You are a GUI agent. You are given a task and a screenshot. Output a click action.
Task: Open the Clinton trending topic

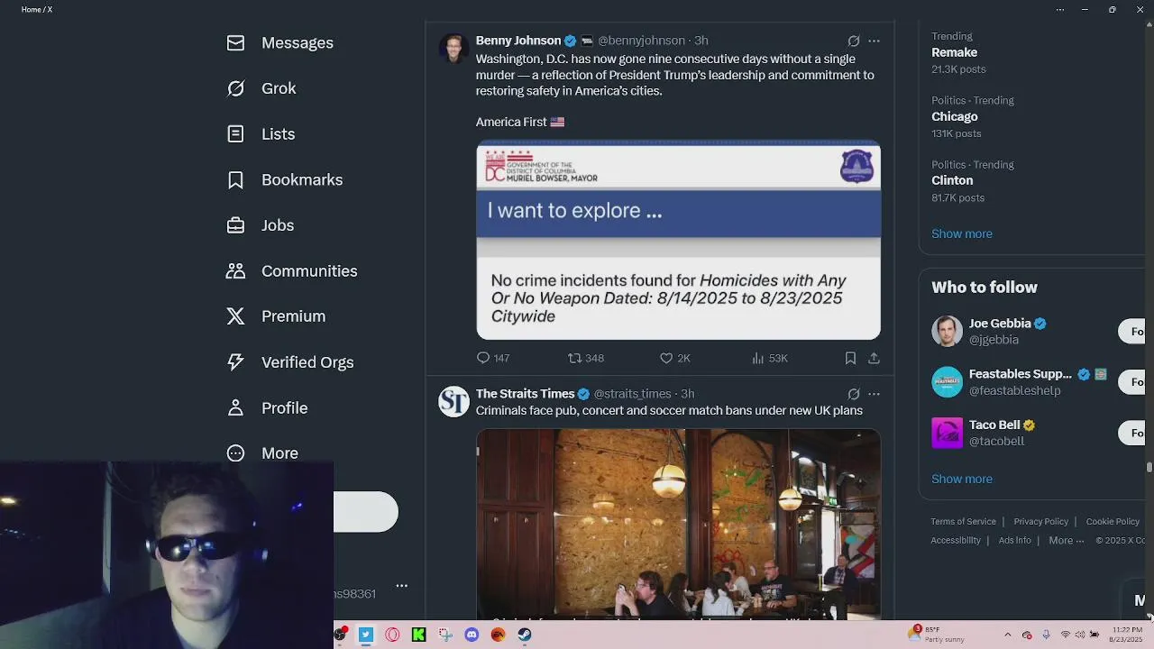pos(952,180)
